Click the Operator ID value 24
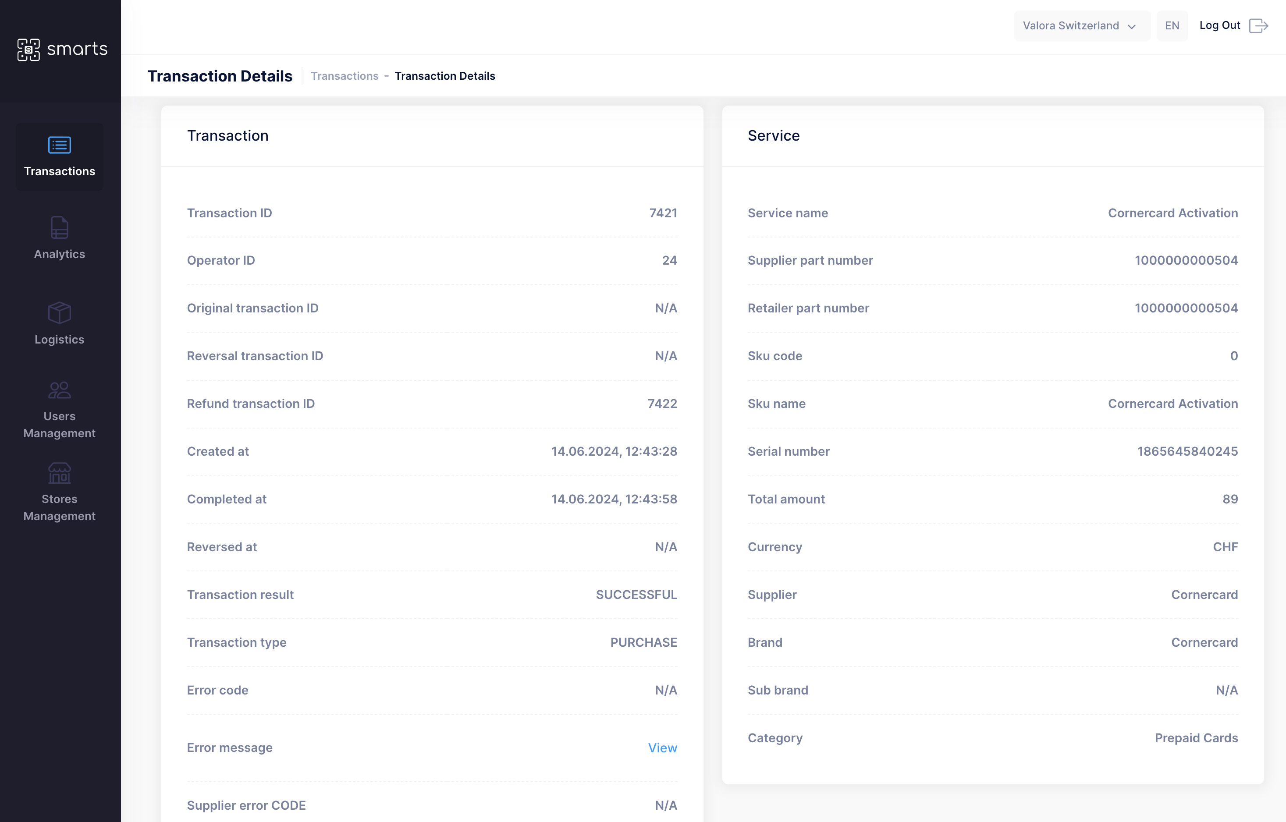Viewport: 1286px width, 822px height. click(x=670, y=260)
